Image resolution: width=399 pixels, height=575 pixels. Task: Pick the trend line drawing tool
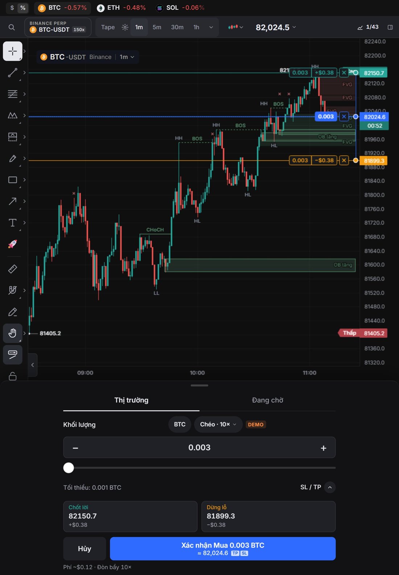pyautogui.click(x=13, y=73)
